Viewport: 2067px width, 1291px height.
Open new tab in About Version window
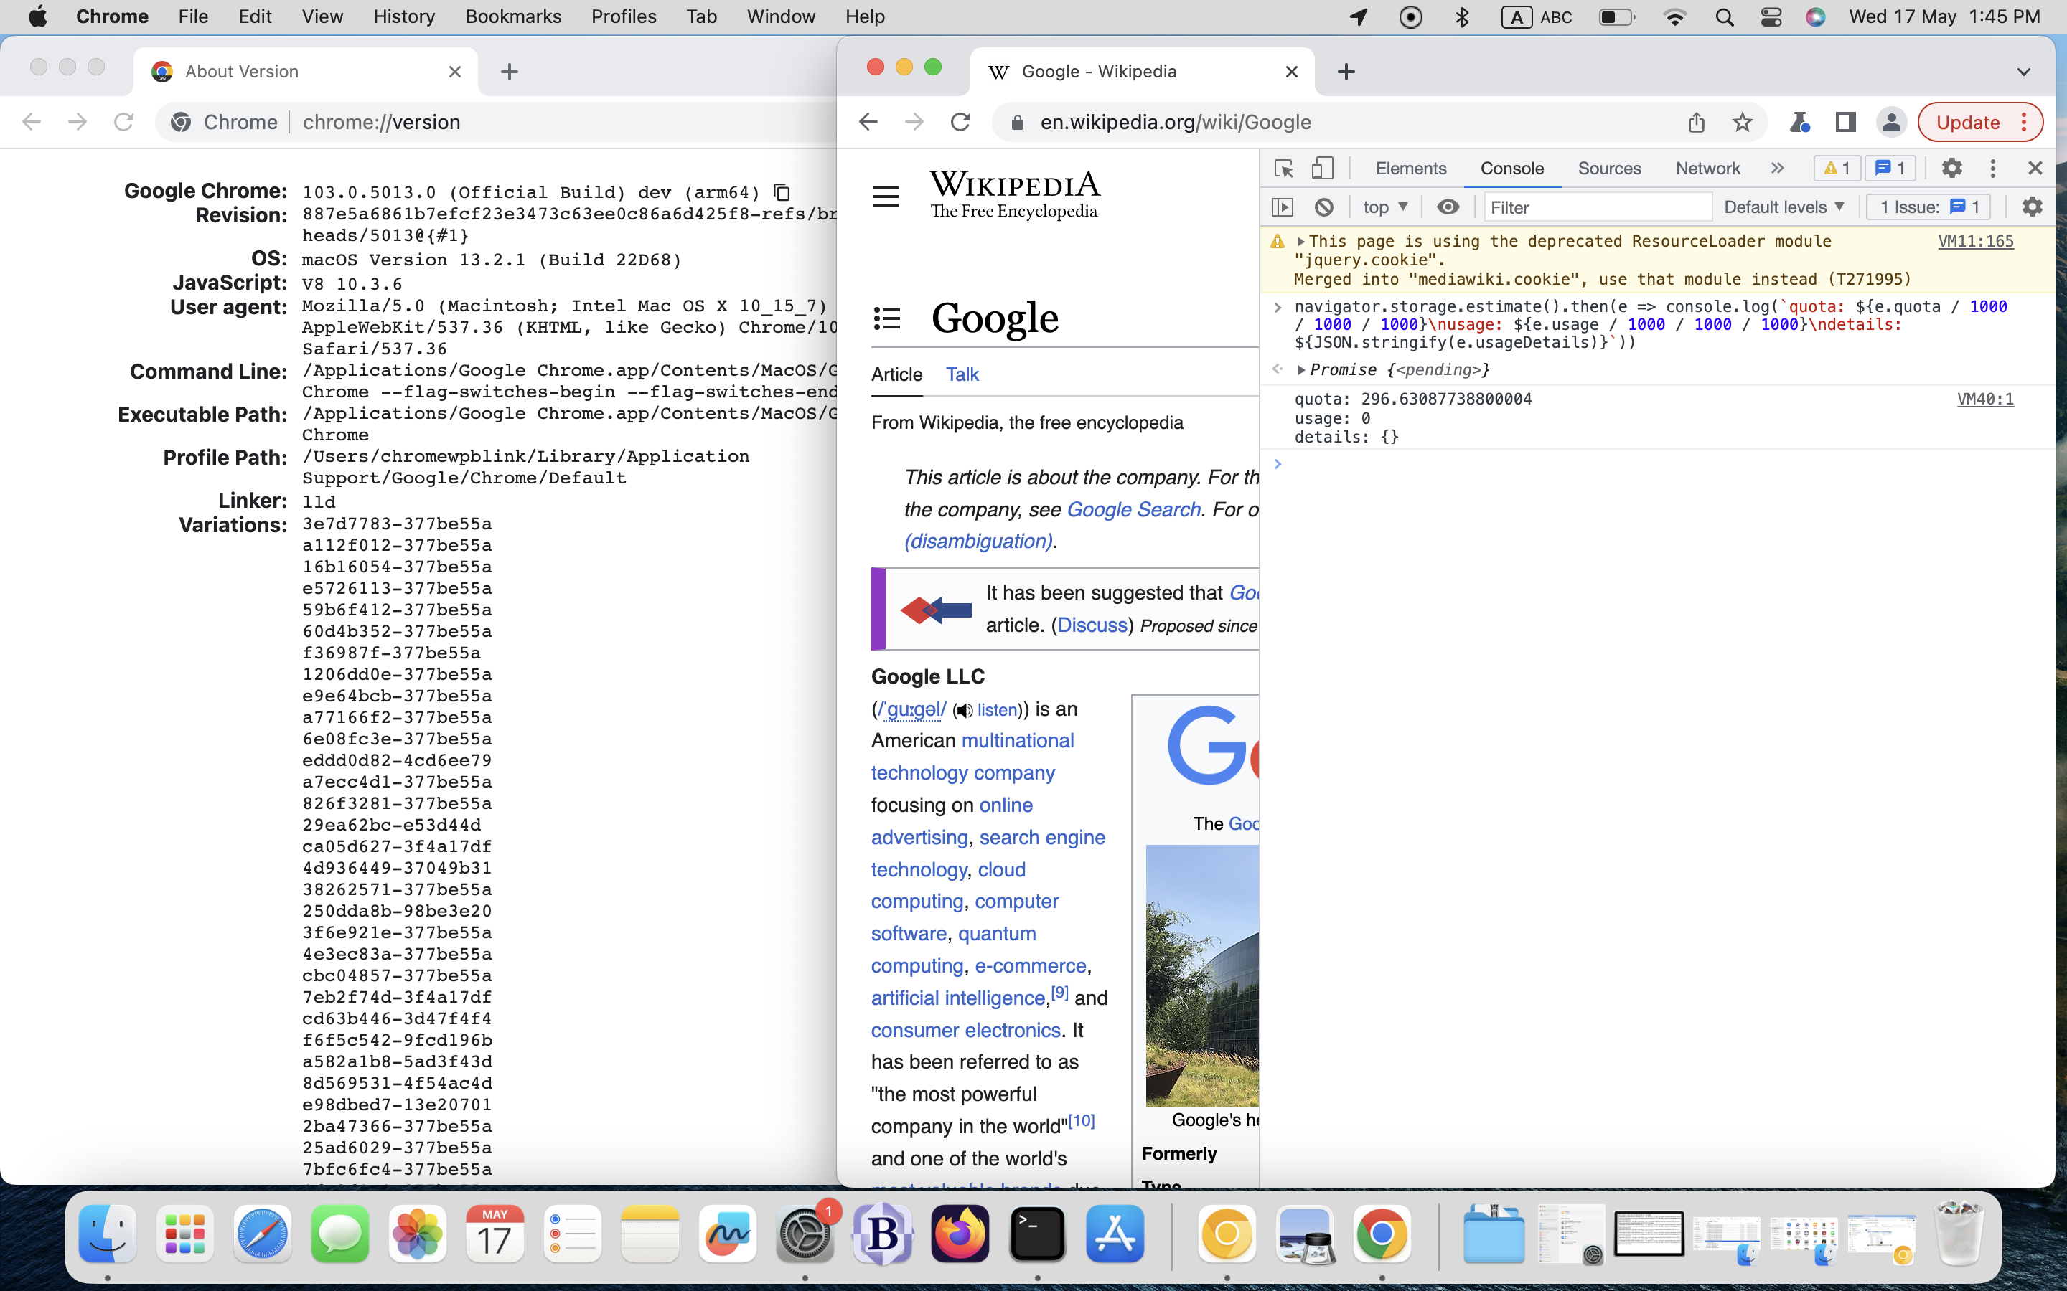tap(509, 72)
